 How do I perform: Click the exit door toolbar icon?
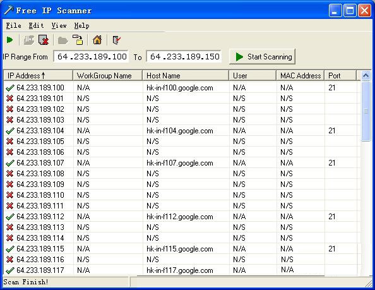(x=116, y=40)
